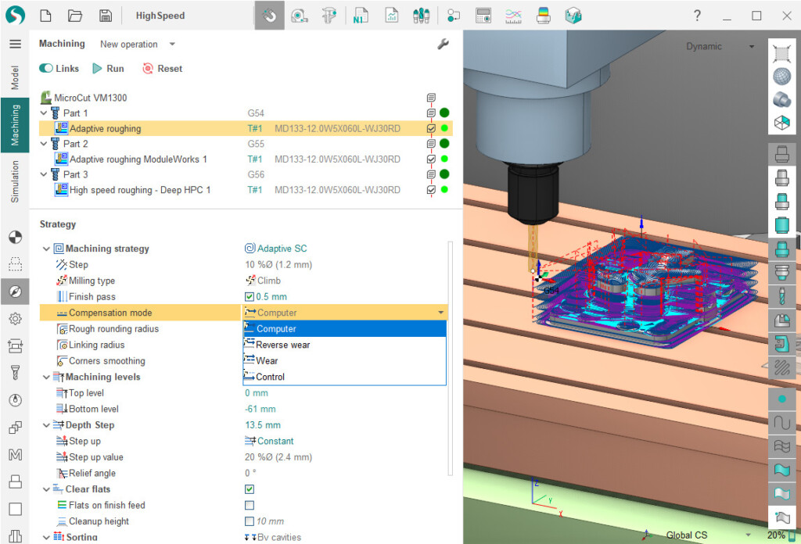Image resolution: width=801 pixels, height=544 pixels.
Task: Uncheck the Clear flats checkbox
Action: coord(250,489)
